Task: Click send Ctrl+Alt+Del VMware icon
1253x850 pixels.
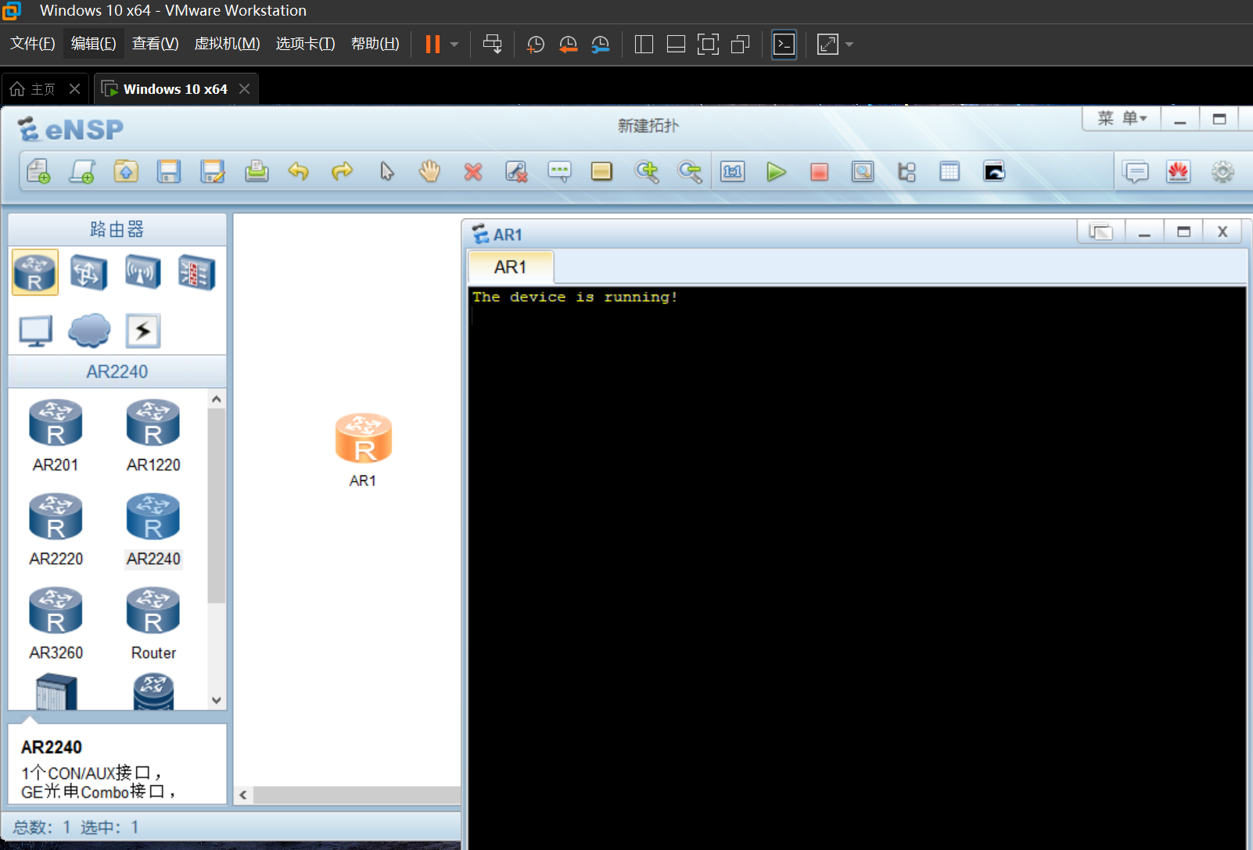Action: pos(492,44)
